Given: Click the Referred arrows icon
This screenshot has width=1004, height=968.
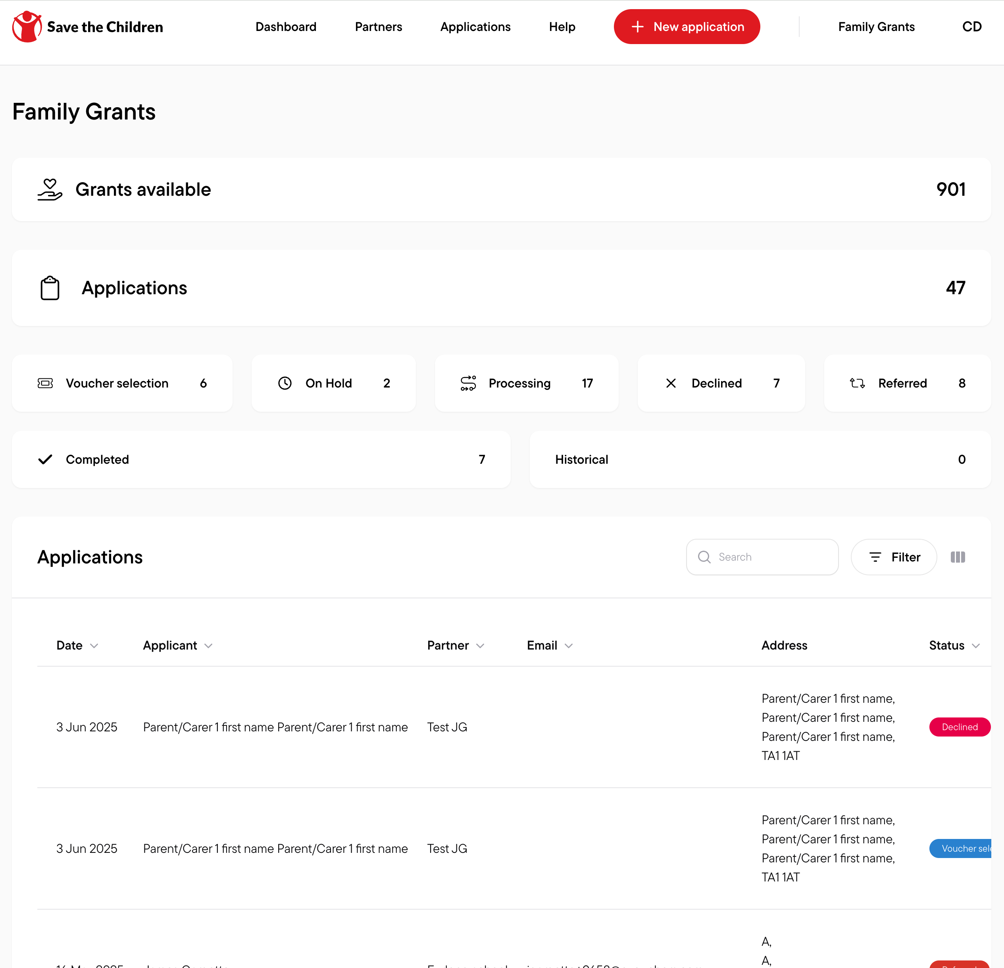Looking at the screenshot, I should click(x=858, y=383).
